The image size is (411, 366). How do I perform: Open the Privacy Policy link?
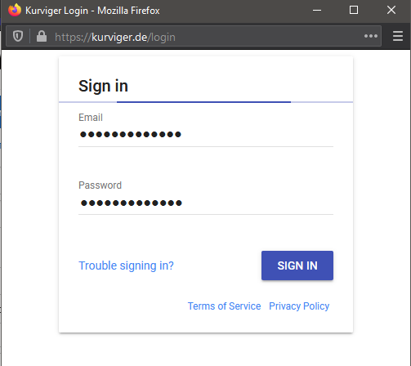pyautogui.click(x=299, y=306)
